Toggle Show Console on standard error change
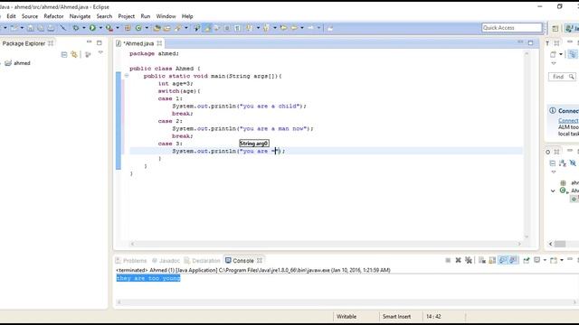The image size is (579, 325). coord(513,260)
